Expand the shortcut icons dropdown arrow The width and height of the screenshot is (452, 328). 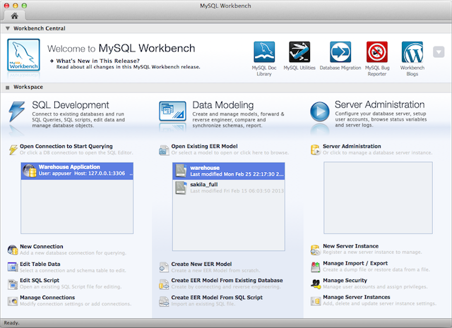click(439, 52)
